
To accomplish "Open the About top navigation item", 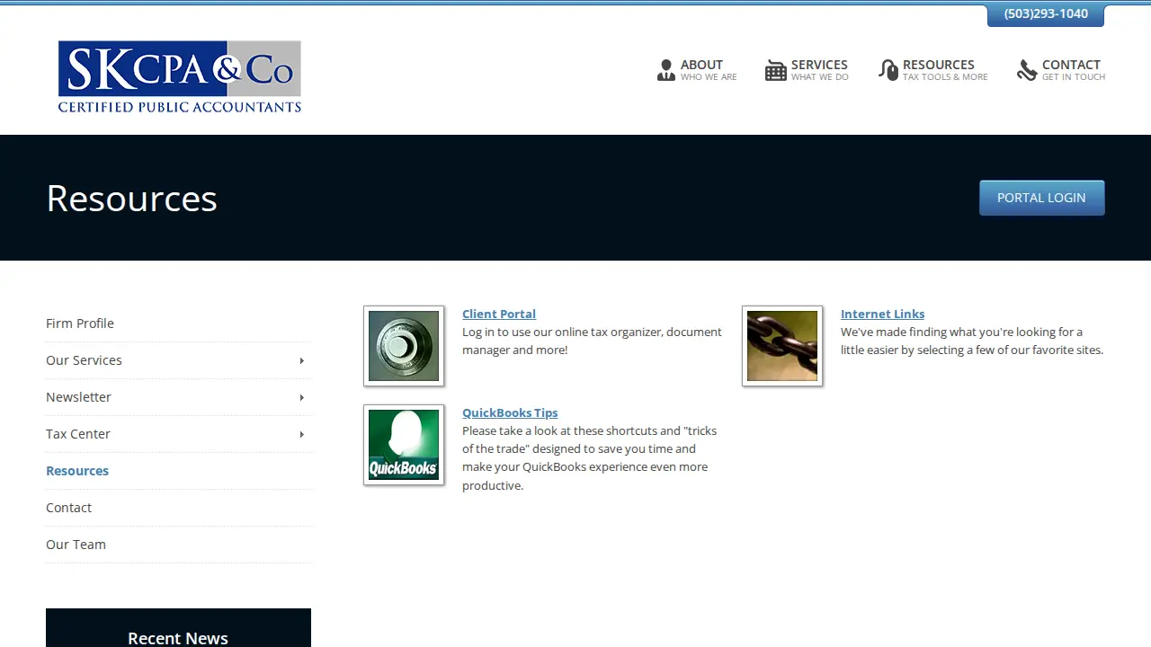I will 697,70.
